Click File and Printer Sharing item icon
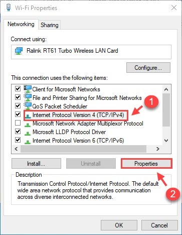The height and width of the screenshot is (235, 182). click(x=28, y=97)
